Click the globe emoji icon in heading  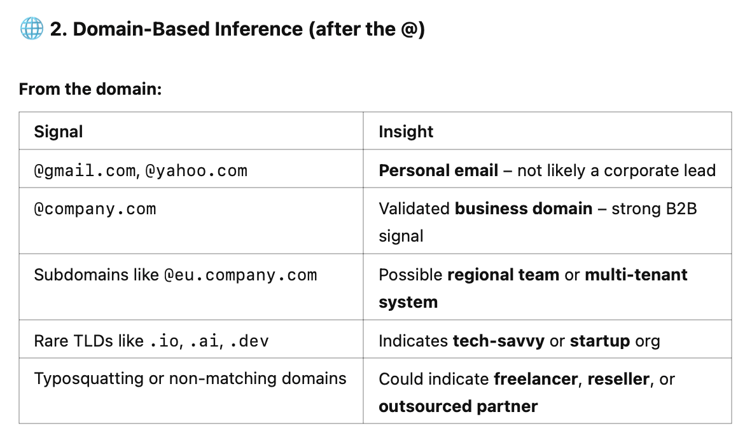32,29
